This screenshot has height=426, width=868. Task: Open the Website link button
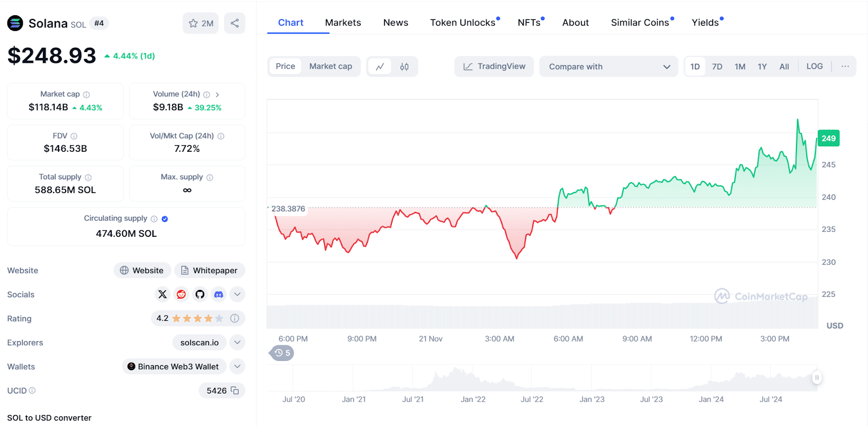[x=142, y=270]
